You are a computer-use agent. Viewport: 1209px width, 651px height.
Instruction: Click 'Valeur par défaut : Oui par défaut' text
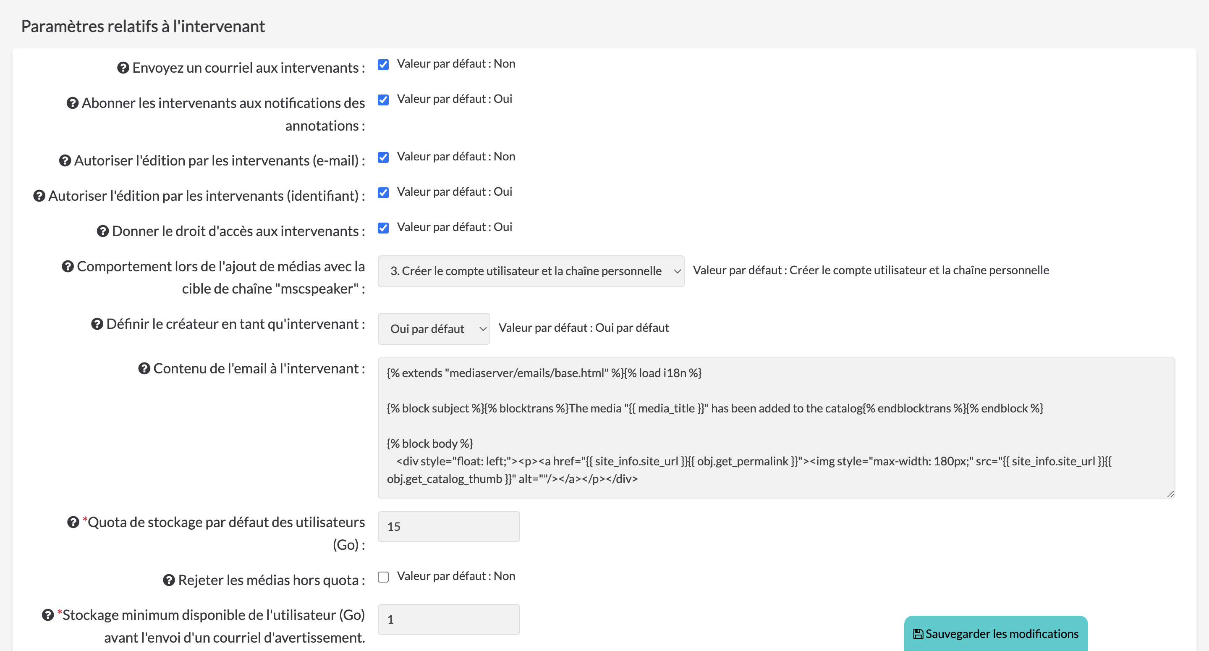(x=584, y=328)
